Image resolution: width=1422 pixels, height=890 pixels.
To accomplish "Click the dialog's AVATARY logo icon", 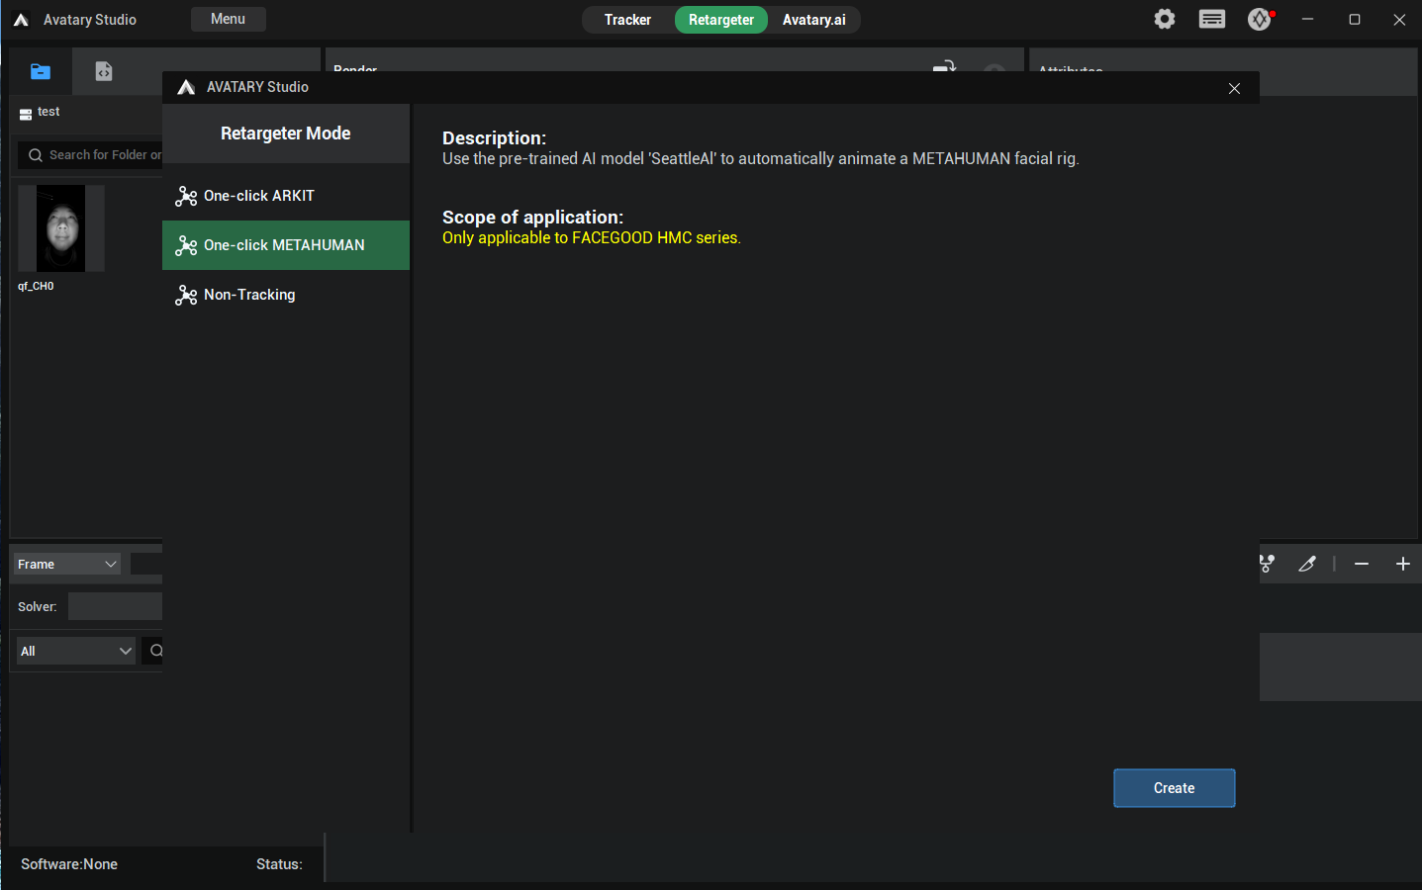I will click(x=186, y=87).
